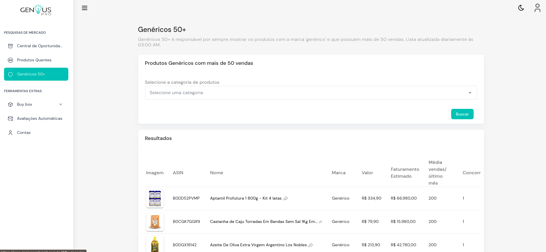Click 'Produtos Genéricos com mais de 50 vendas' heading
Screen dimensions: 546x252
click(x=199, y=63)
